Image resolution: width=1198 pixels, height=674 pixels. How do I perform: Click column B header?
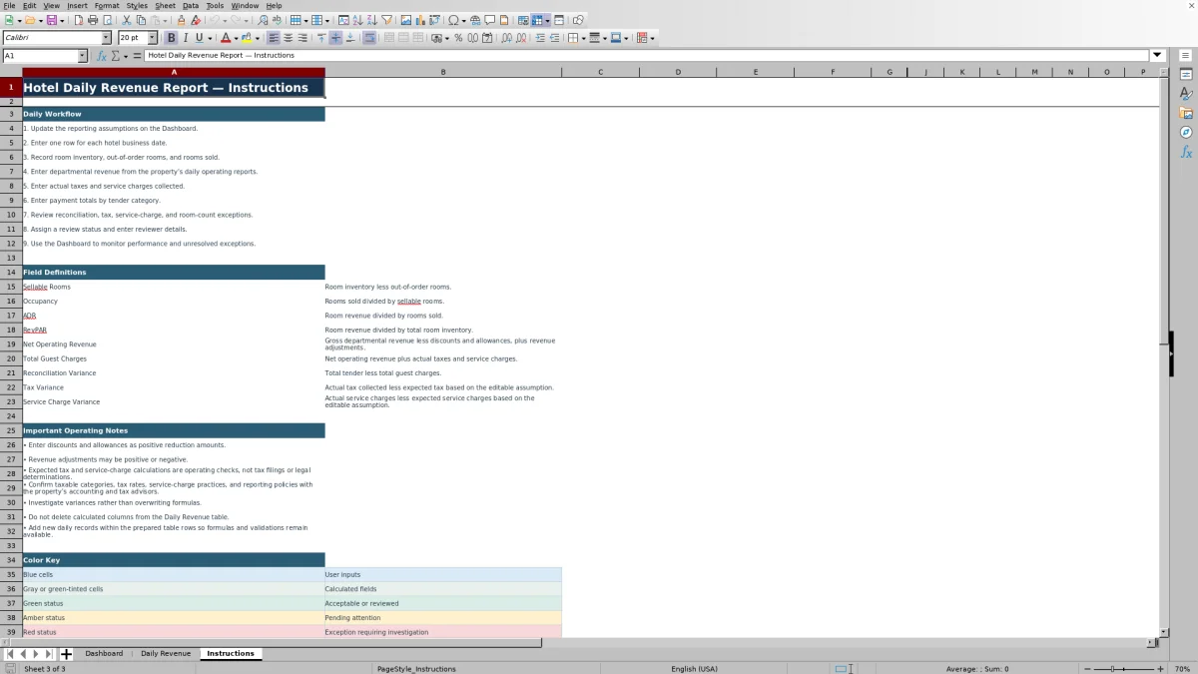(443, 72)
